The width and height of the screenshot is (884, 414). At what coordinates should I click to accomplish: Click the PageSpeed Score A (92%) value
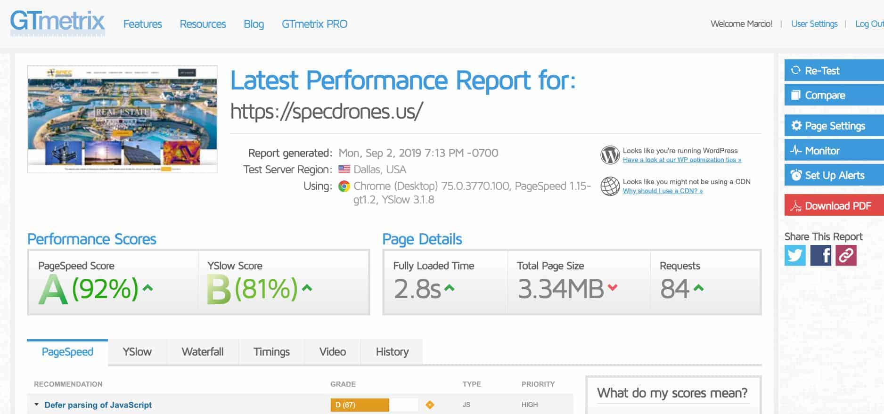(x=89, y=289)
